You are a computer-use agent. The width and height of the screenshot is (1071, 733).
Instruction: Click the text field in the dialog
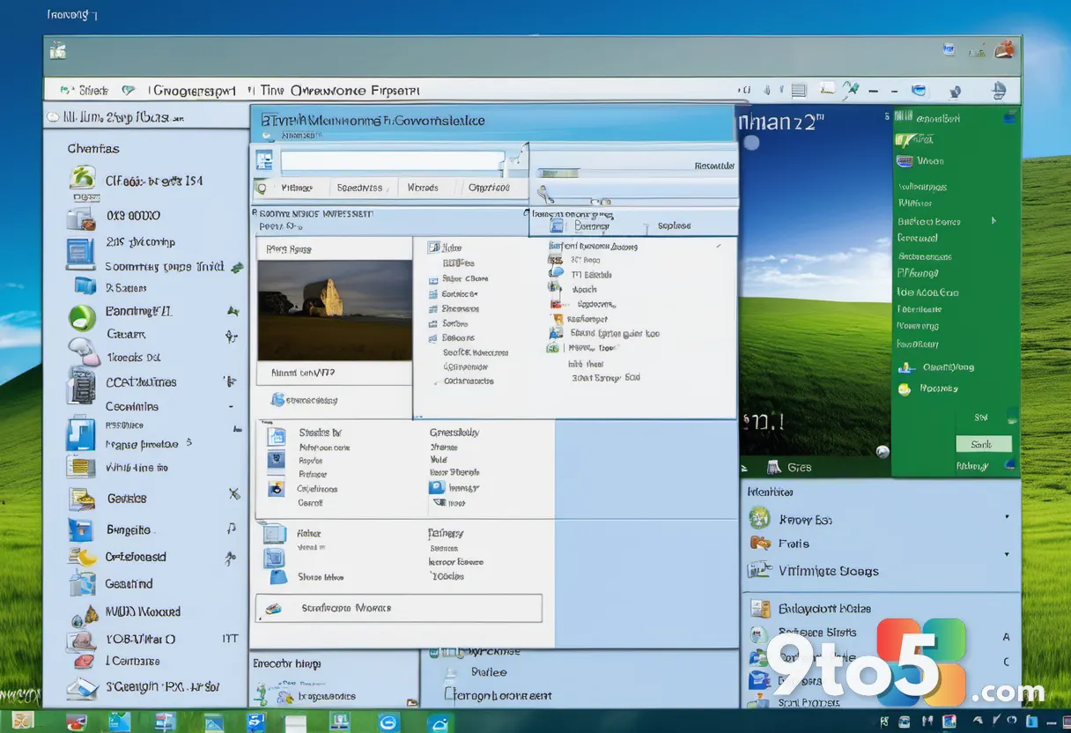[x=393, y=161]
